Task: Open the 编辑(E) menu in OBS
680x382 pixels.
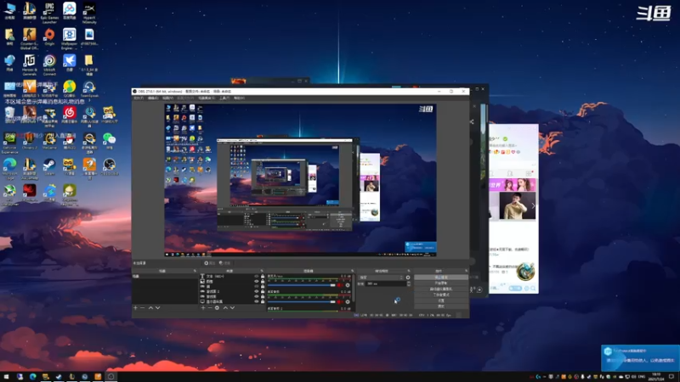Action: [153, 98]
